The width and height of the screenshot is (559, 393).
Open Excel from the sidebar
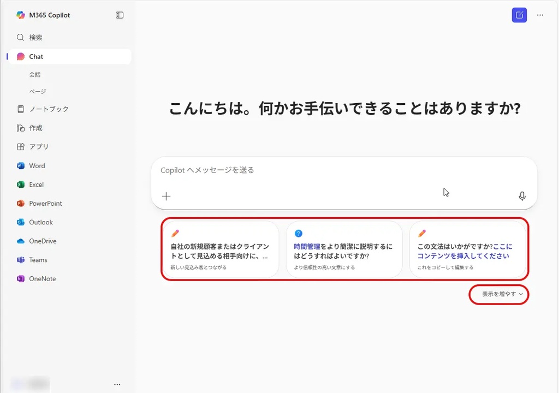[x=36, y=184]
